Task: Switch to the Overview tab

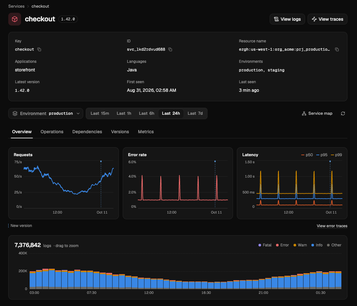Action: [x=22, y=132]
